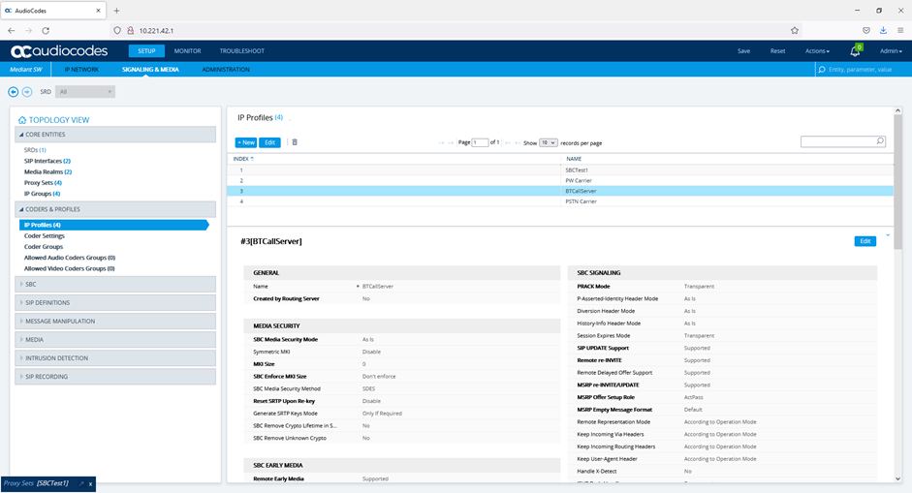
Task: Open Proxy Sets in the tree
Action: [43, 182]
